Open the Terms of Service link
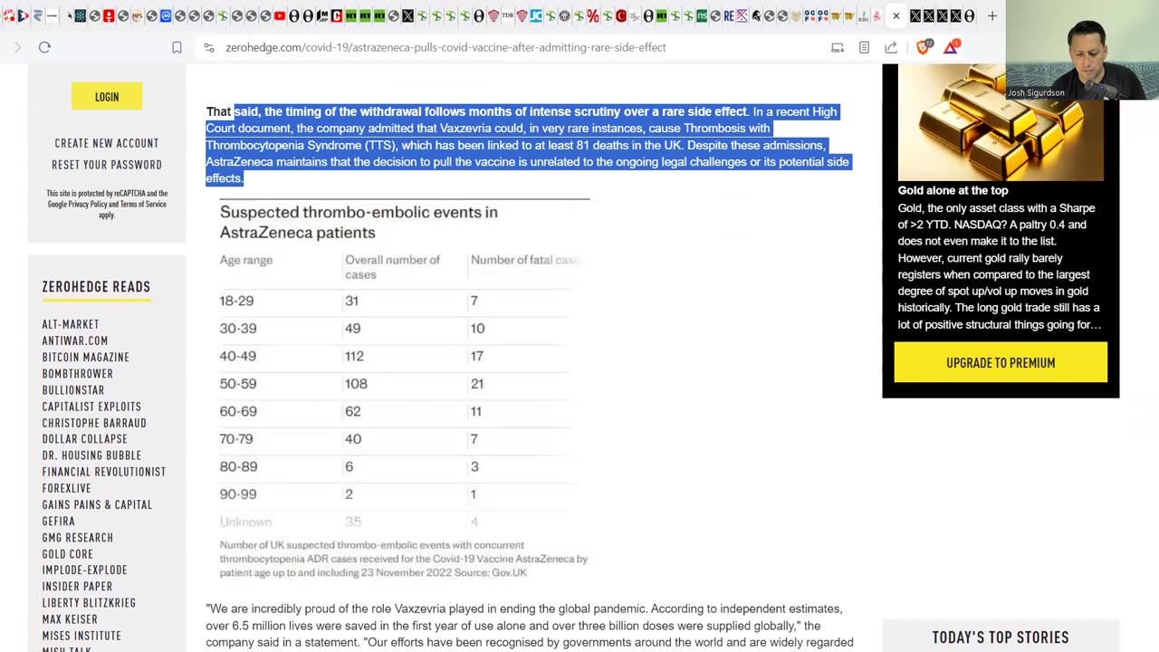 coord(143,205)
